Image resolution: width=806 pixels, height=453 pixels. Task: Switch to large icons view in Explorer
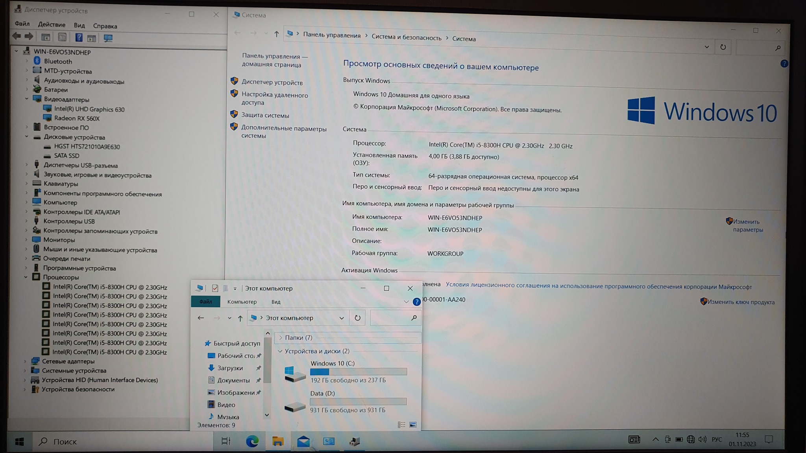pos(413,425)
